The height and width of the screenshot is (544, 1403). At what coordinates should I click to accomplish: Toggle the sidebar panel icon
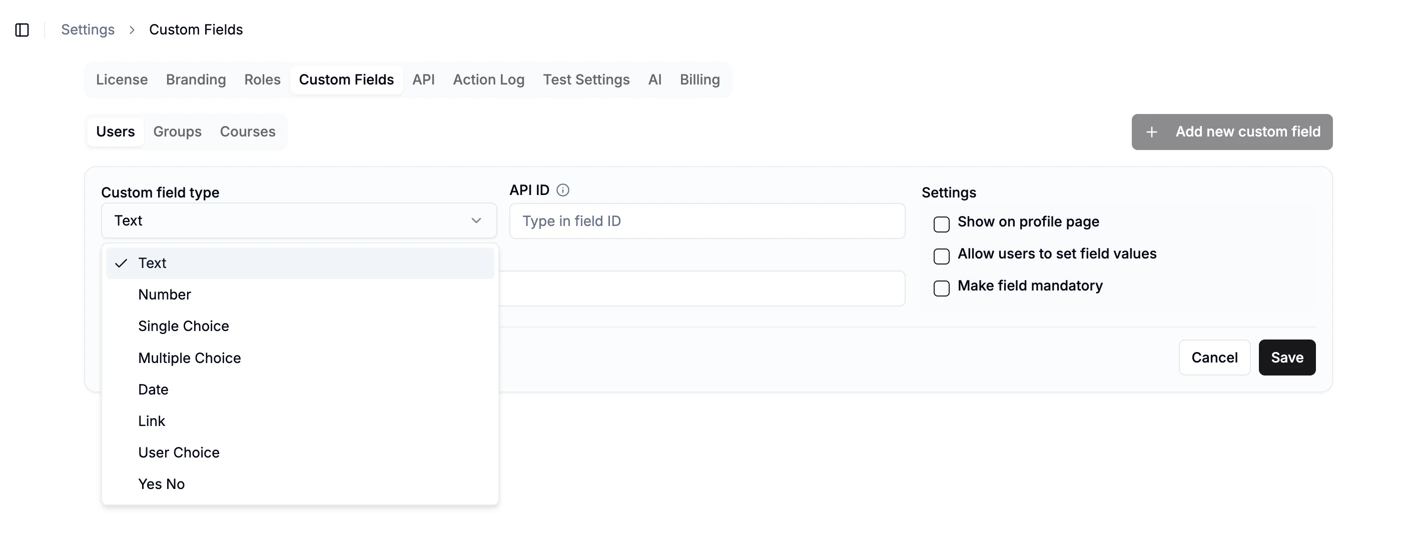[x=22, y=30]
